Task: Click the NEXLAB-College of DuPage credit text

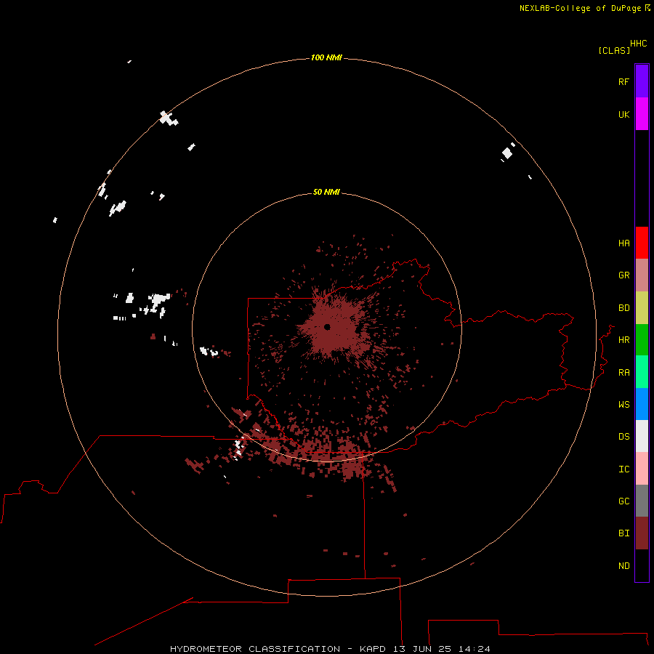Action: click(x=580, y=8)
